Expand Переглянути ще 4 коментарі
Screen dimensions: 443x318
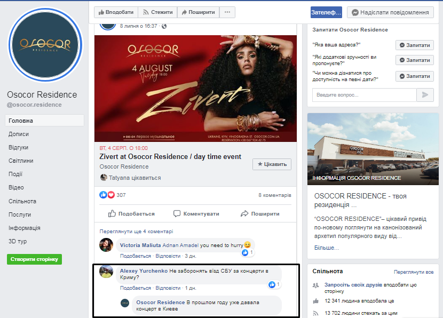pos(136,232)
